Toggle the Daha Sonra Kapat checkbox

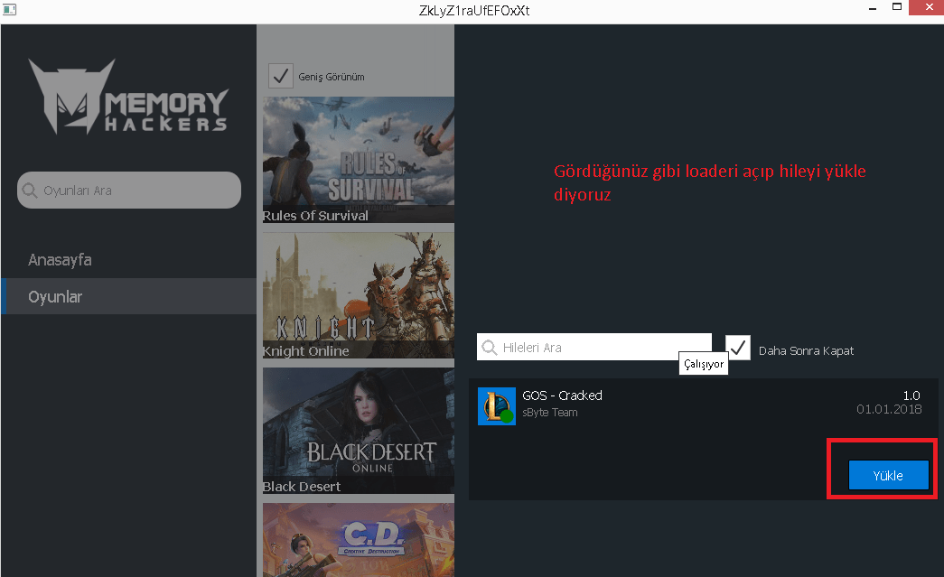tap(737, 348)
